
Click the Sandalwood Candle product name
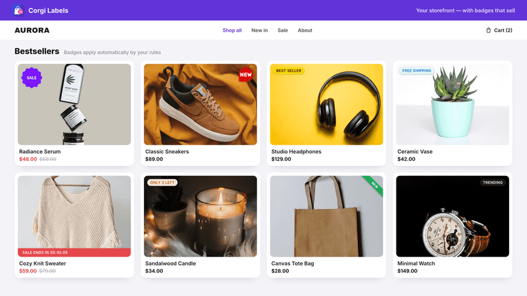(x=171, y=264)
